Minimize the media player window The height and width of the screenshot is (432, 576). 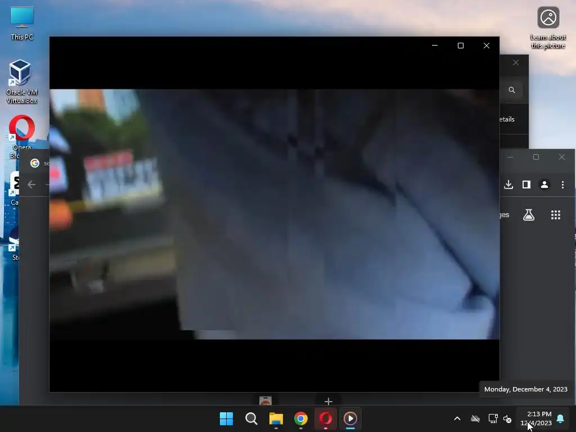coord(435,46)
